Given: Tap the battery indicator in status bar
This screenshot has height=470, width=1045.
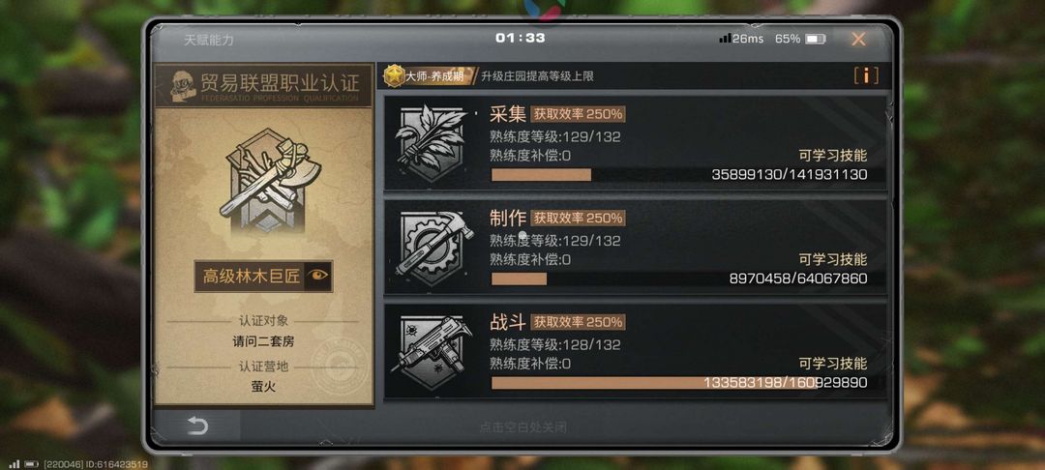Looking at the screenshot, I should 815,40.
